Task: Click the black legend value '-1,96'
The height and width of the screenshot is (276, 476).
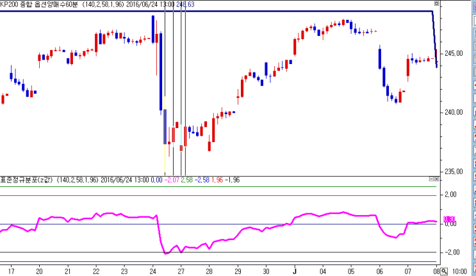Action: [232, 180]
